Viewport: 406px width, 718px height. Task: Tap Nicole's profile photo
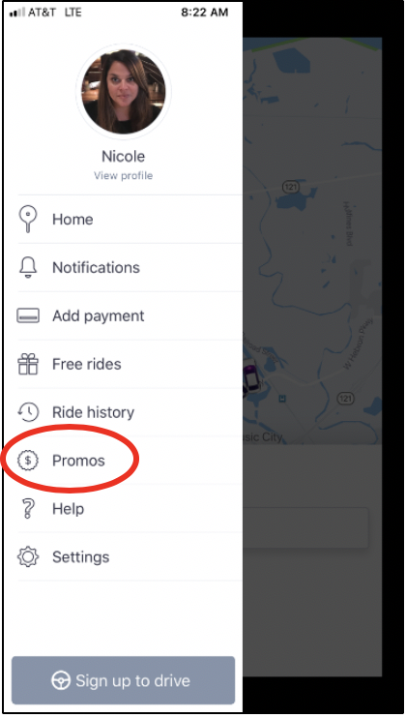point(124,92)
